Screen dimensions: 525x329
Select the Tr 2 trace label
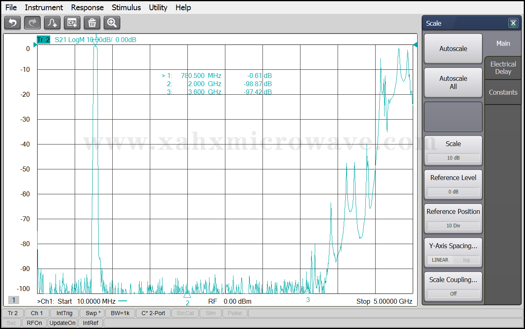tap(43, 40)
